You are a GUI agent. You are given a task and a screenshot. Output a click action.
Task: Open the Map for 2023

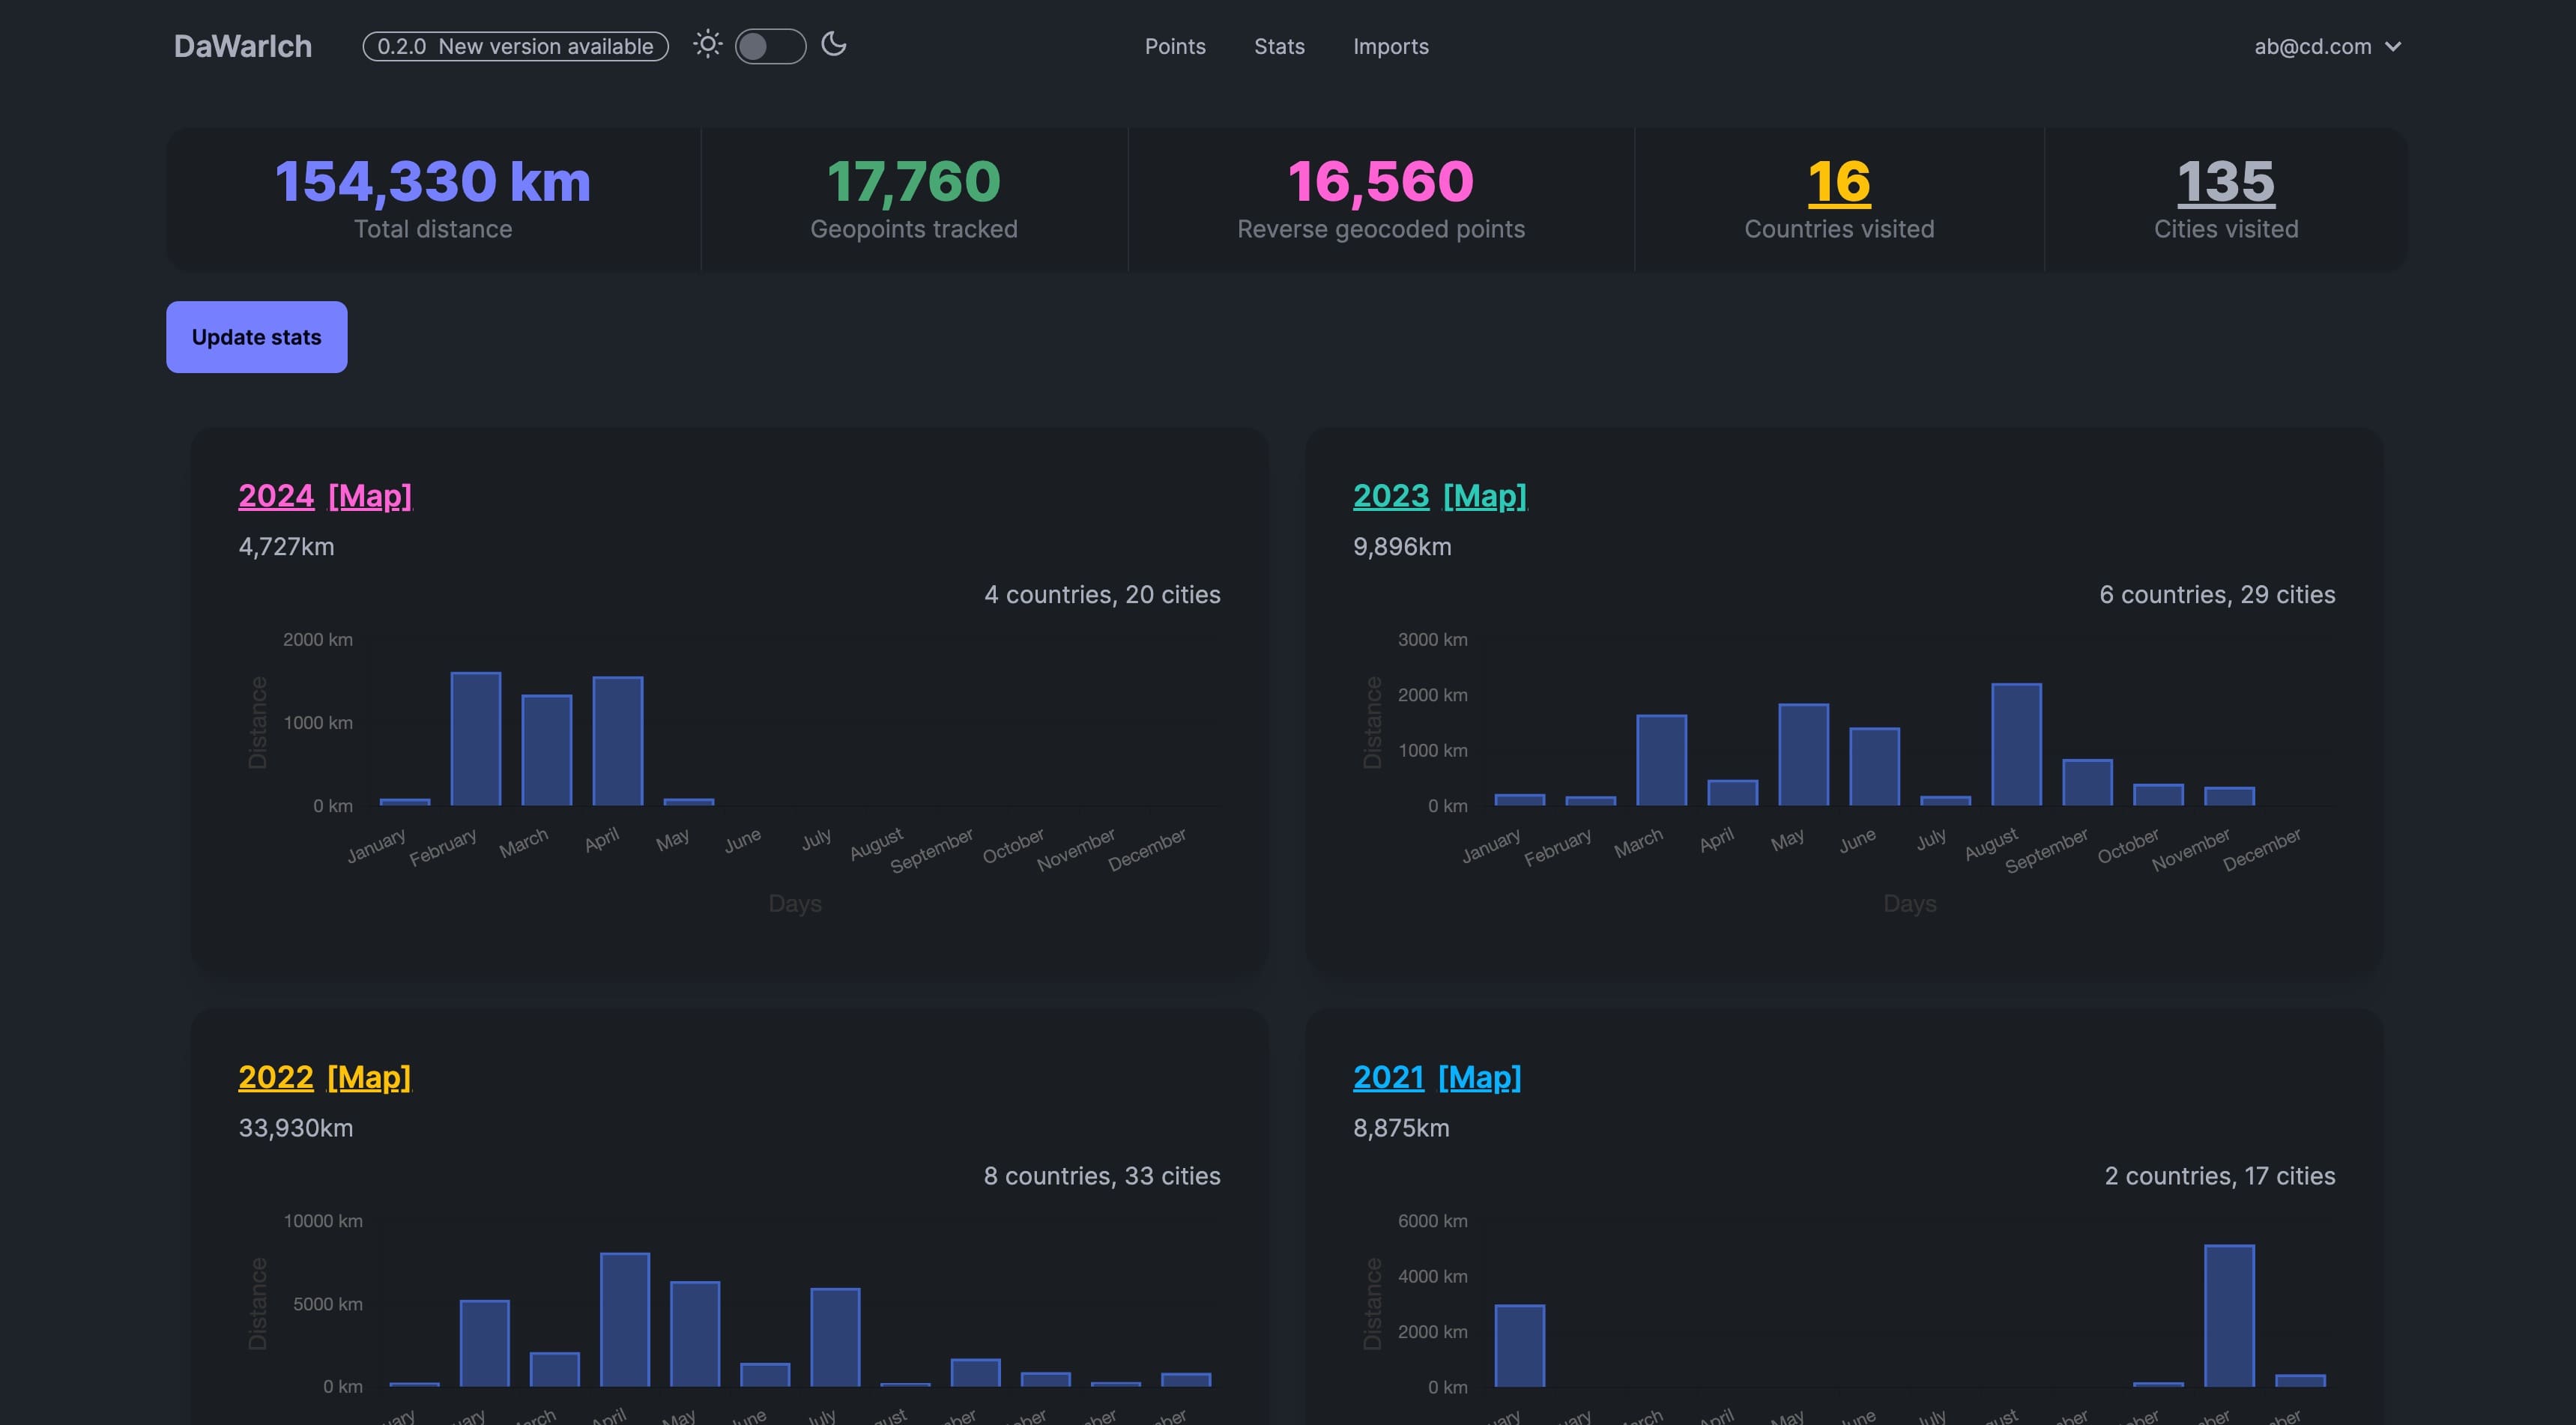pos(1484,496)
